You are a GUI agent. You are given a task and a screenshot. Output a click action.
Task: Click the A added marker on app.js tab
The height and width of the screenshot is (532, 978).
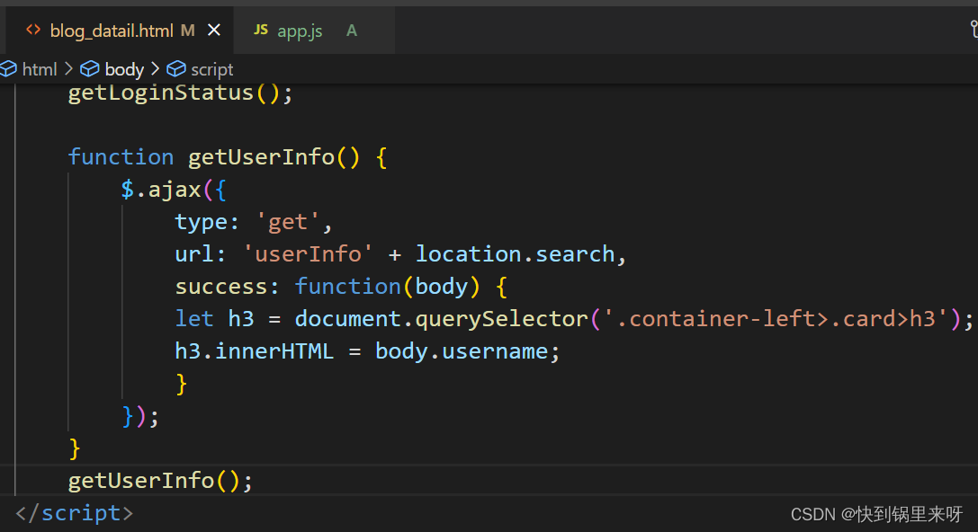352,31
